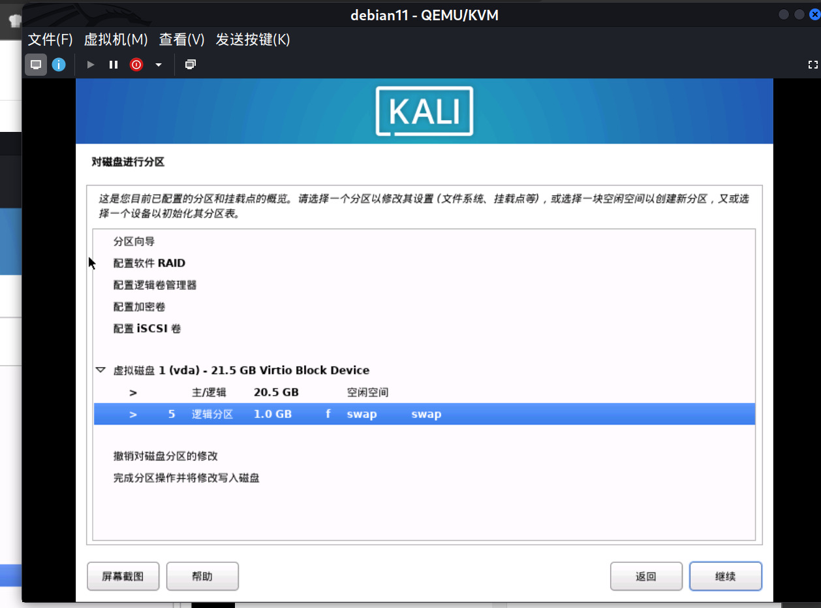
Task: Click the 屏幕截图 button
Action: pos(123,577)
